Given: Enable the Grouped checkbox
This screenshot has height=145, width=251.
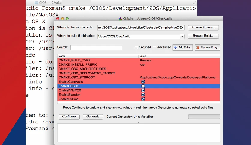Looking at the screenshot, I should tap(136, 47).
